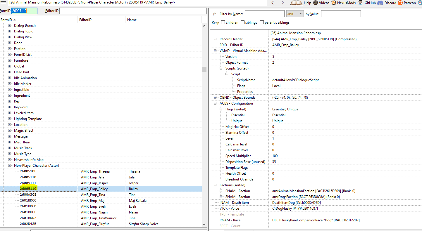Click the Speed Multiplier value 100
This screenshot has height=231, width=422.
(275, 156)
